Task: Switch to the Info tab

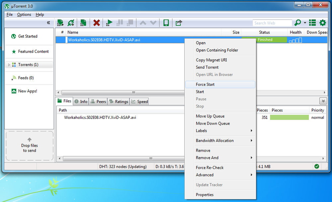Action: point(81,101)
